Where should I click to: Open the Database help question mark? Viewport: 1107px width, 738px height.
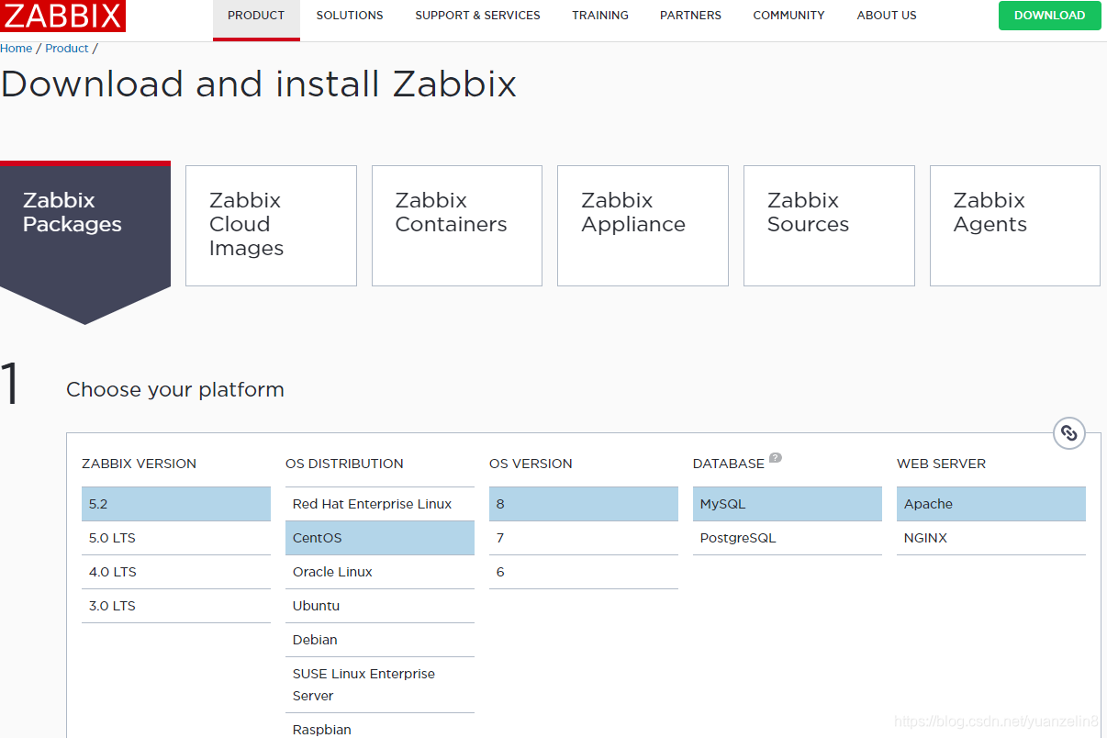click(x=776, y=457)
